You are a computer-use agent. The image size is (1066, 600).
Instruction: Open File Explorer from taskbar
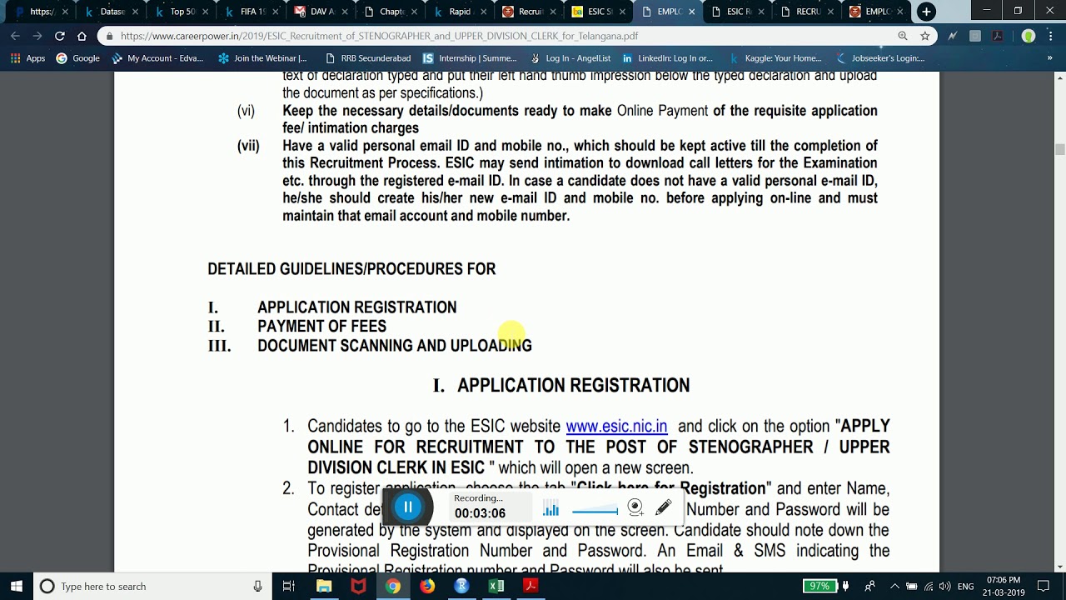tap(324, 586)
